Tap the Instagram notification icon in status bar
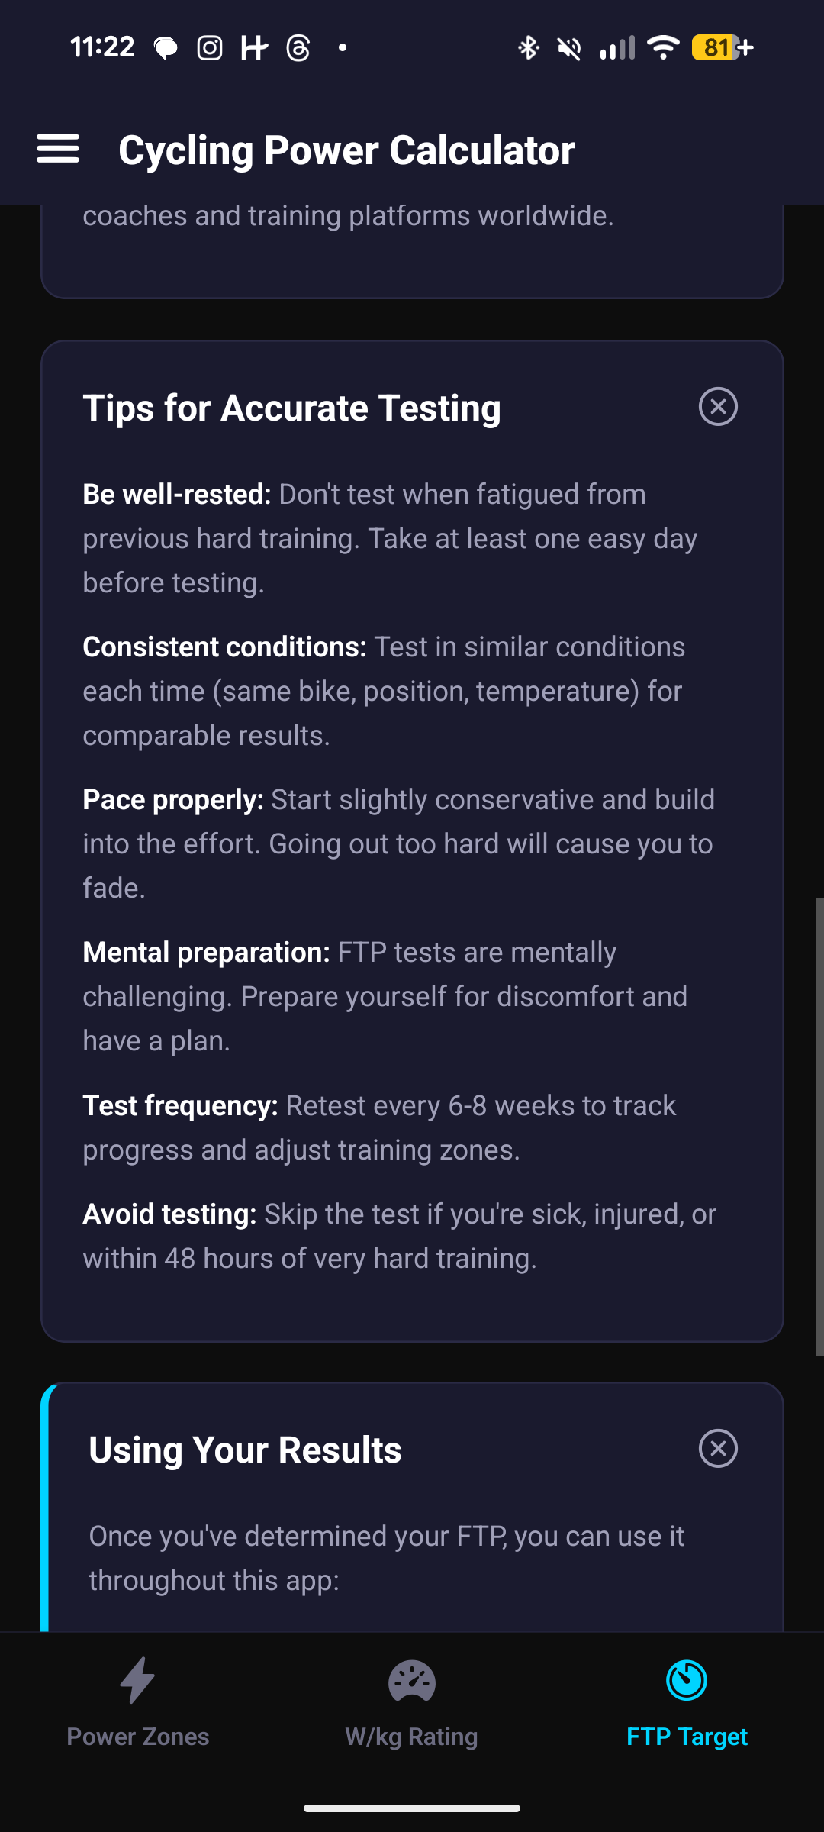 click(x=210, y=48)
